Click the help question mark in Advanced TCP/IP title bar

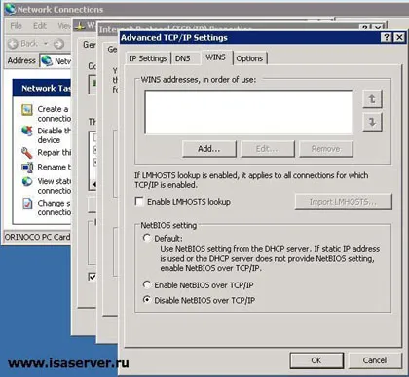[x=387, y=37]
